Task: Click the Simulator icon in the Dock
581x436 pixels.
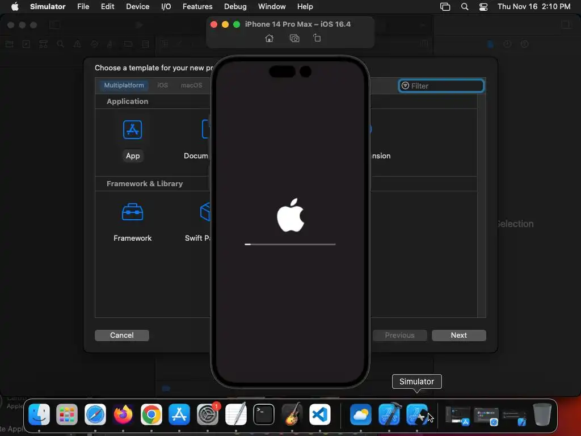Action: 417,414
